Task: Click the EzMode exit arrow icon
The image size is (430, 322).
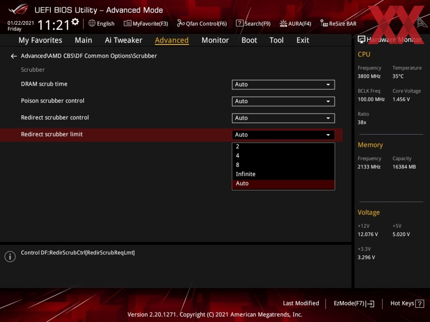Action: (x=370, y=304)
